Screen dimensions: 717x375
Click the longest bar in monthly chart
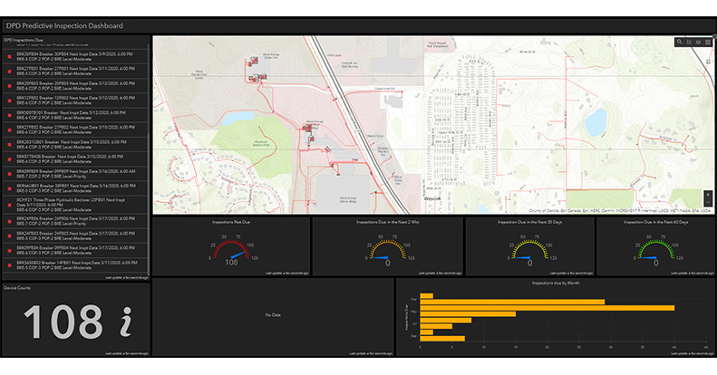point(546,307)
